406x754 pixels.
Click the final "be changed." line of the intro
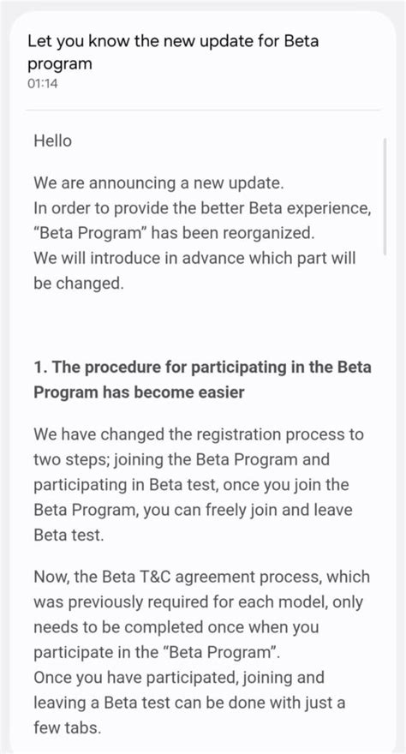point(79,284)
